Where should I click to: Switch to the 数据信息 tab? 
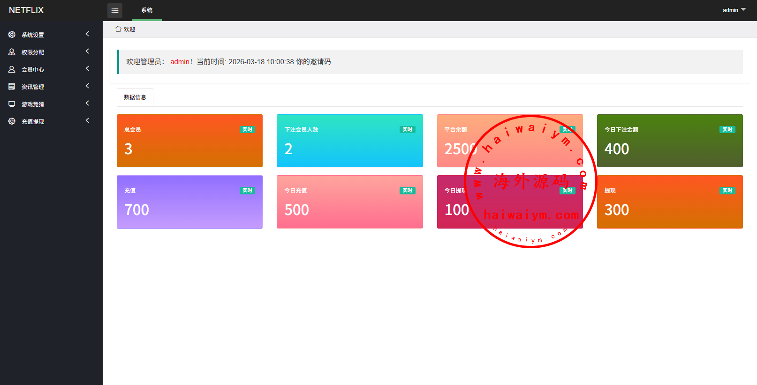click(135, 97)
